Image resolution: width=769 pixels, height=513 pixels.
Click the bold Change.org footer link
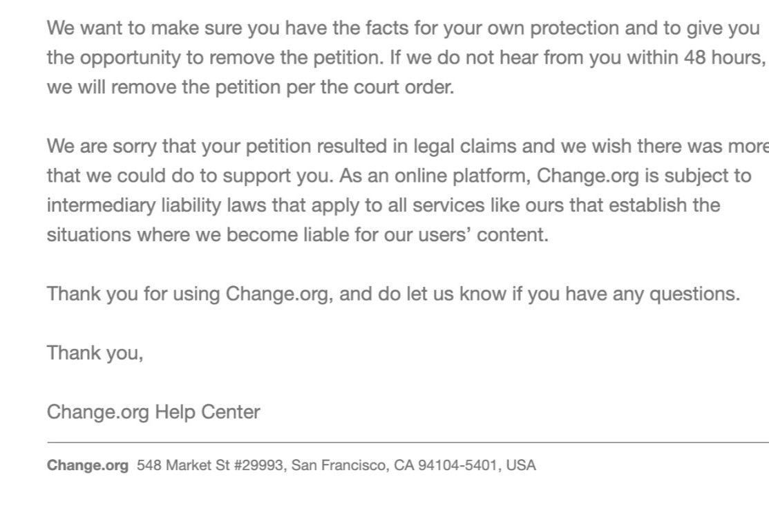pos(87,465)
